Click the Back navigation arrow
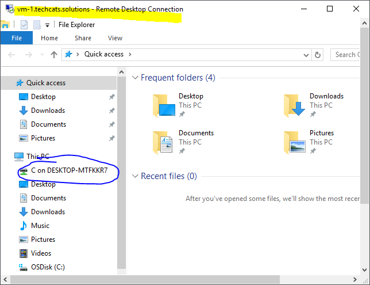Viewport: 370px width, 285px height. click(11, 55)
